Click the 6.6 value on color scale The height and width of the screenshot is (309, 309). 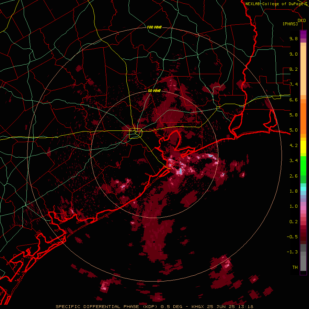294,100
